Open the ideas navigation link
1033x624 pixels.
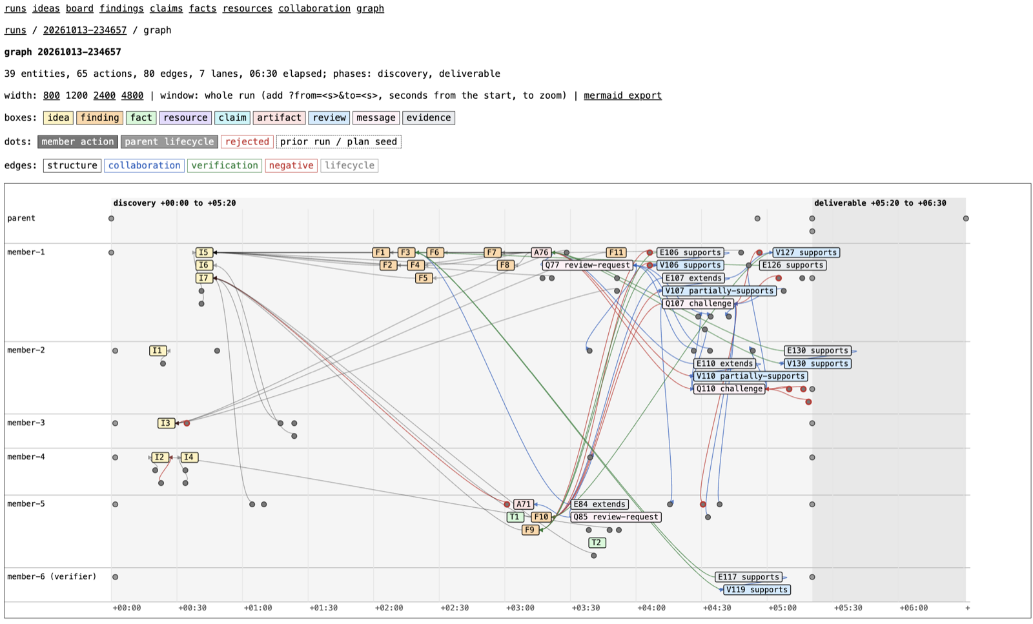[x=46, y=8]
